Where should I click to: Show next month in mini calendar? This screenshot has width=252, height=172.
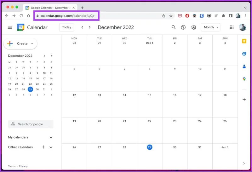pos(51,56)
